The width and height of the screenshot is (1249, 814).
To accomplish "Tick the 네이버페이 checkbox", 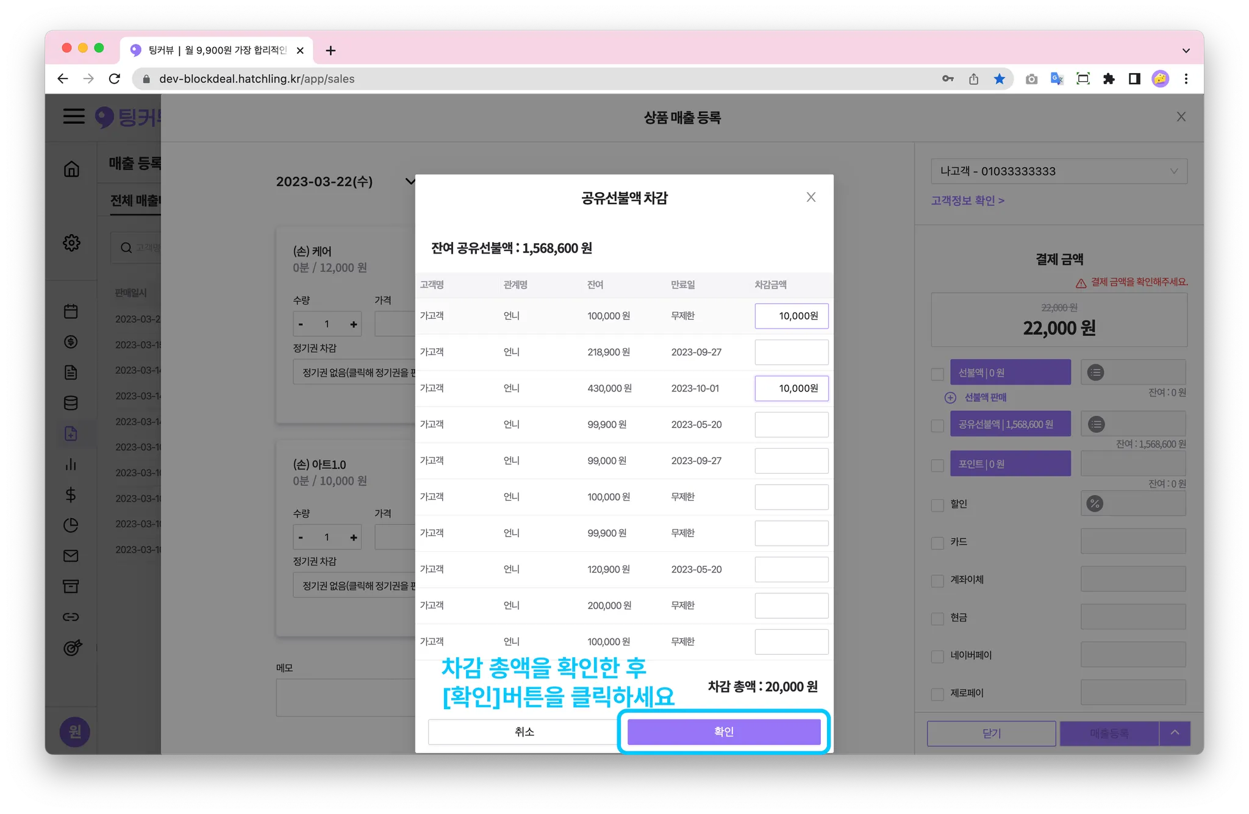I will point(937,656).
